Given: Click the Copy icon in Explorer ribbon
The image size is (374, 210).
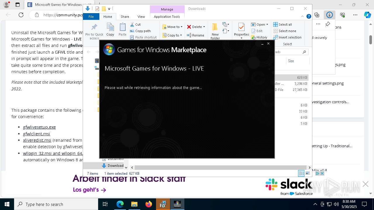Looking at the screenshot, I should (x=110, y=29).
